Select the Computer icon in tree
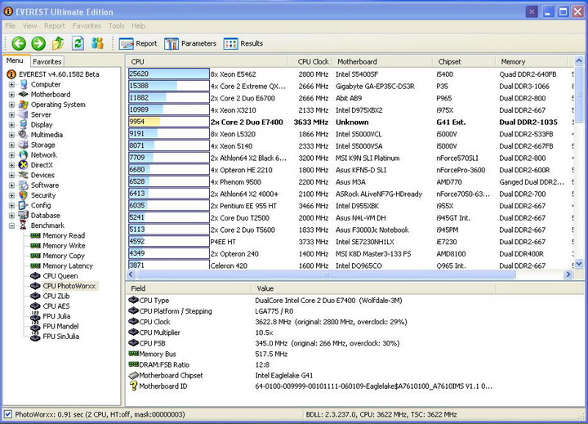The width and height of the screenshot is (588, 424). 24,84
